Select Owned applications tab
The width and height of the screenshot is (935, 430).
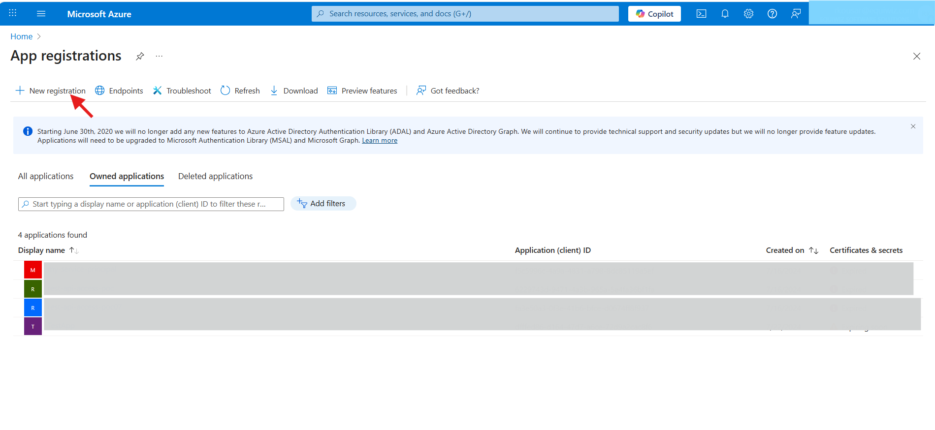click(127, 176)
